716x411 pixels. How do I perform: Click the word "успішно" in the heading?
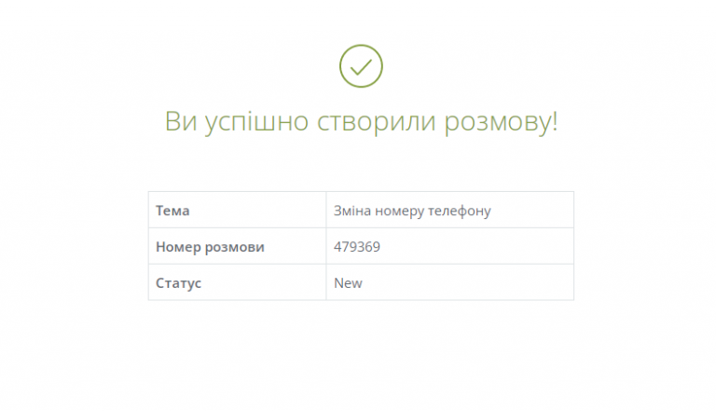[x=256, y=122]
